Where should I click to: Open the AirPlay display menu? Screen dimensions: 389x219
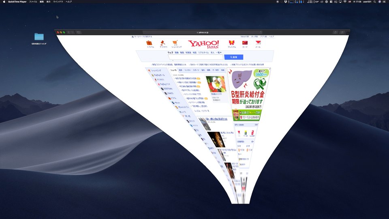pos(340,2)
